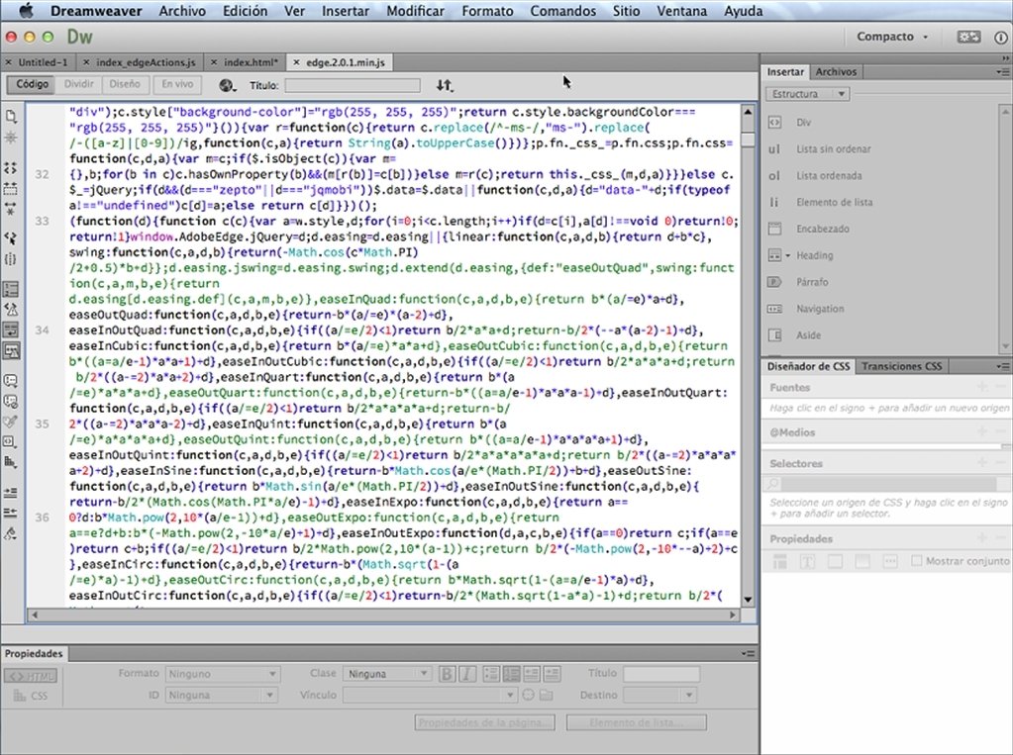The height and width of the screenshot is (755, 1013).
Task: Open the Comandos menu
Action: 563,11
